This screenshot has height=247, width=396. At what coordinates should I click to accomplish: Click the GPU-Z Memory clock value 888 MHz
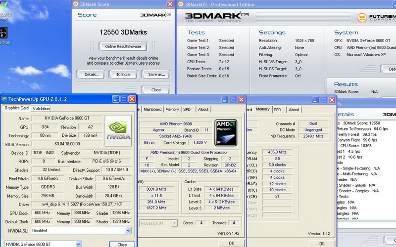pyautogui.click(x=82, y=213)
